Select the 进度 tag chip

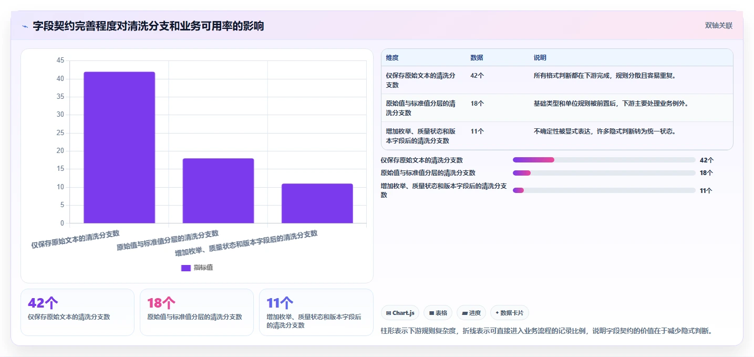pyautogui.click(x=471, y=313)
